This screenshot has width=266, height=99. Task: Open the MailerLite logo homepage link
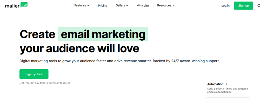(16, 5)
